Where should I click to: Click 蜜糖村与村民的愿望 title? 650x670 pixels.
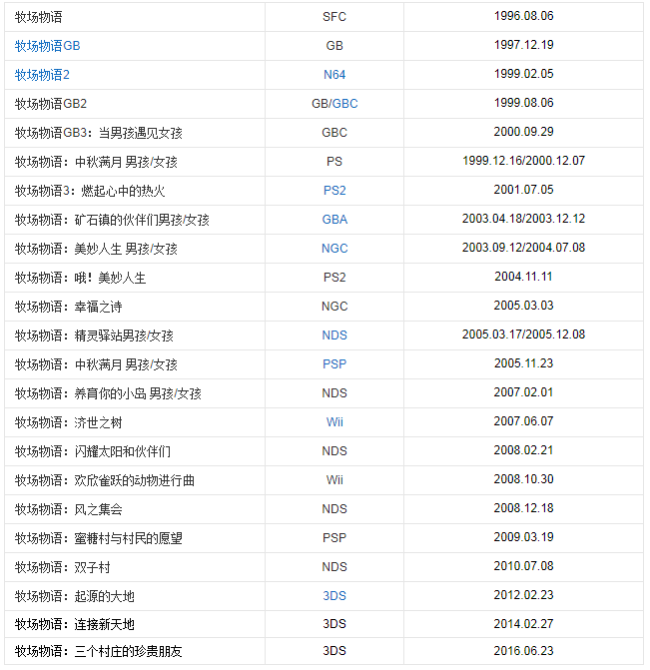[x=98, y=538]
